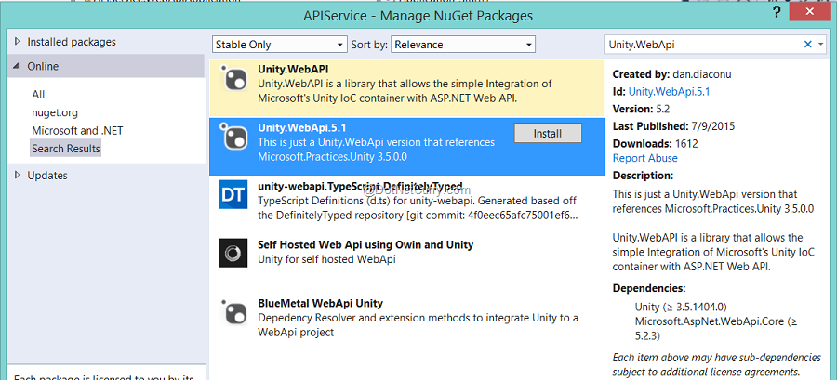Collapse the Online section

[17, 66]
